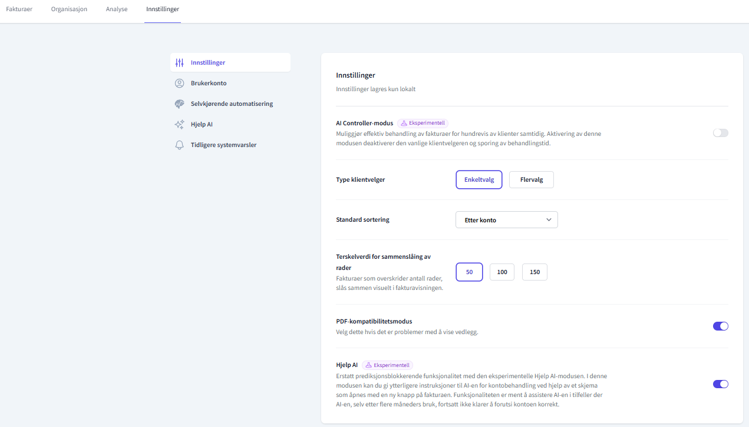Open the Standard sortering dropdown
The height and width of the screenshot is (427, 749).
tap(506, 220)
